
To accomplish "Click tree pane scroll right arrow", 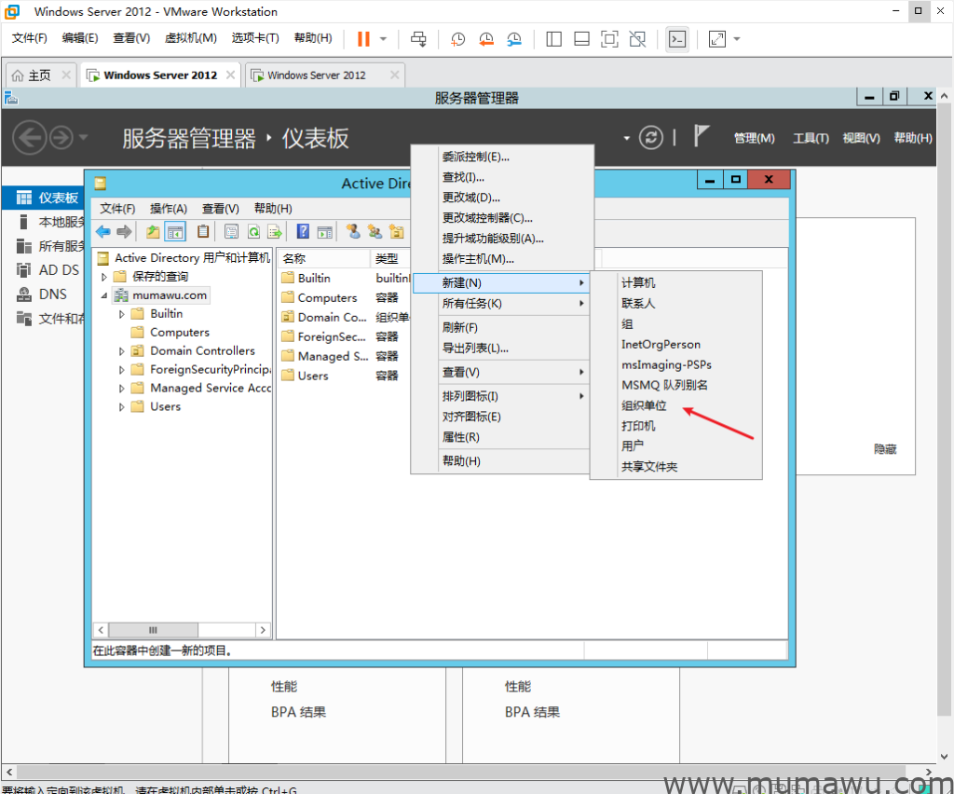I will point(263,630).
